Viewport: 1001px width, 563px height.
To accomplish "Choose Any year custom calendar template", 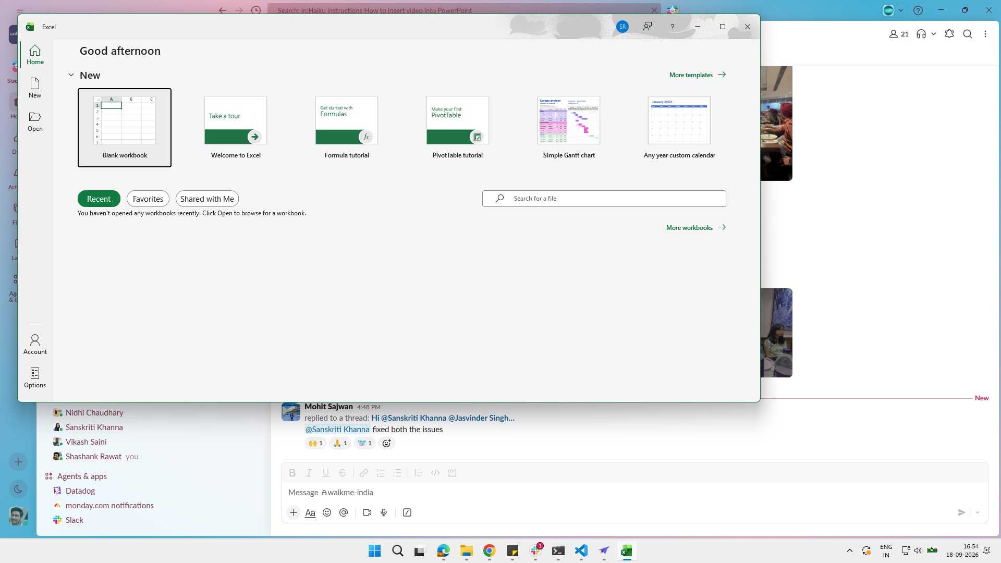I will coord(679,128).
